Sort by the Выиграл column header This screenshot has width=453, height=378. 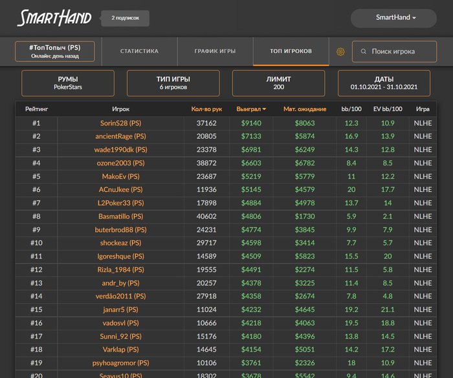(x=251, y=109)
